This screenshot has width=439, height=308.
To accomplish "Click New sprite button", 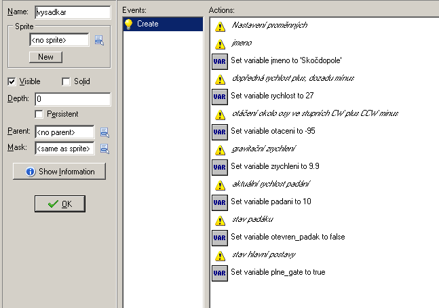I will pyautogui.click(x=45, y=57).
